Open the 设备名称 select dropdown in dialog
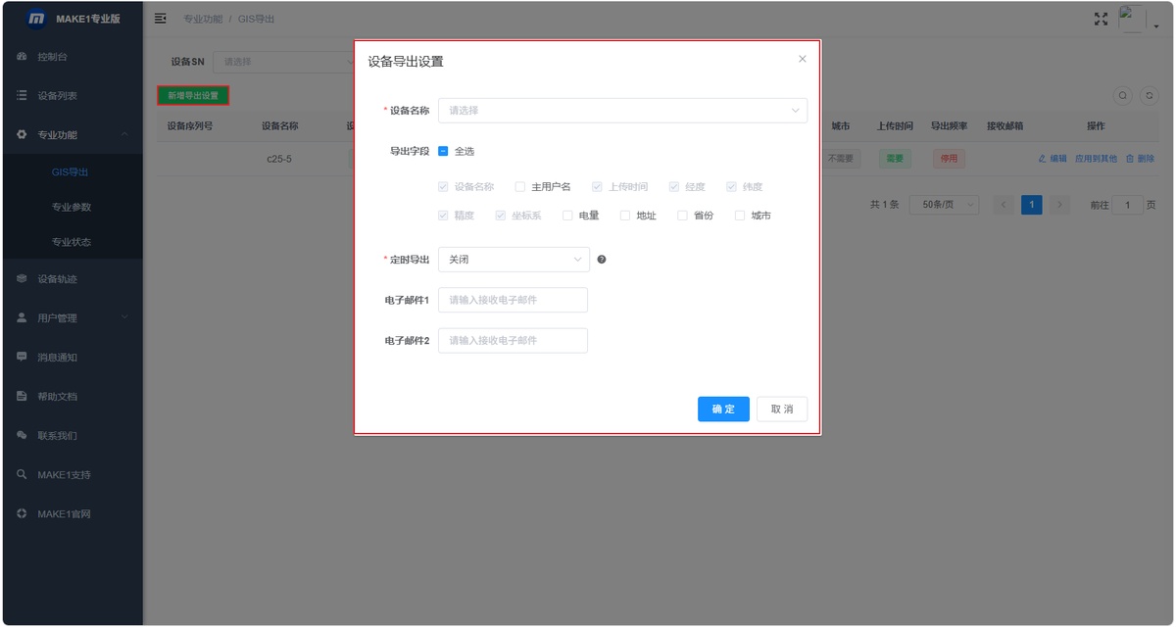Screen dimensions: 1176x628 622,111
